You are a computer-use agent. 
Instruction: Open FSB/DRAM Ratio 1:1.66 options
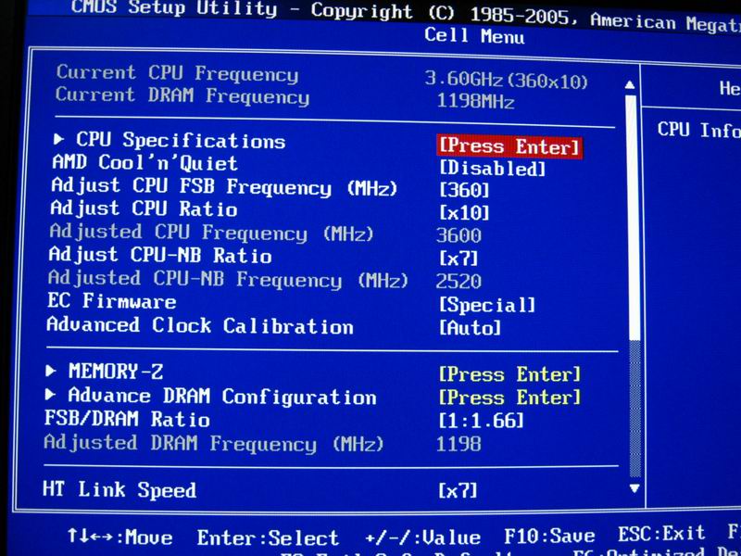pyautogui.click(x=481, y=421)
